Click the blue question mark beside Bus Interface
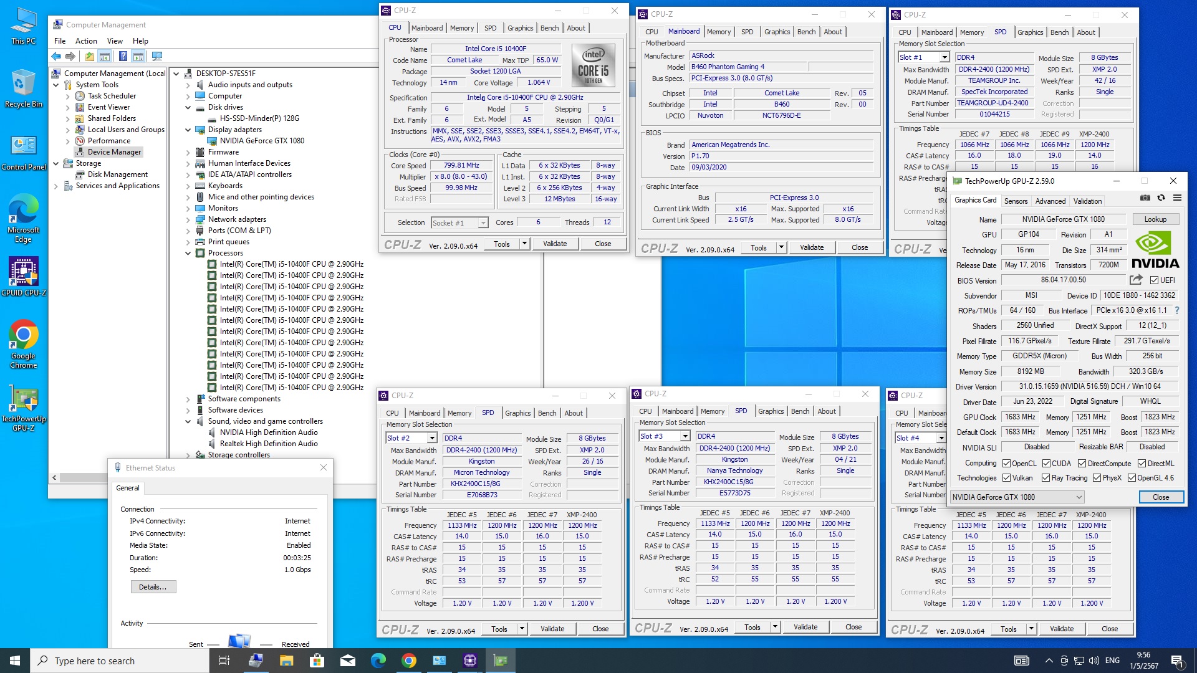Image resolution: width=1197 pixels, height=673 pixels. click(x=1177, y=310)
